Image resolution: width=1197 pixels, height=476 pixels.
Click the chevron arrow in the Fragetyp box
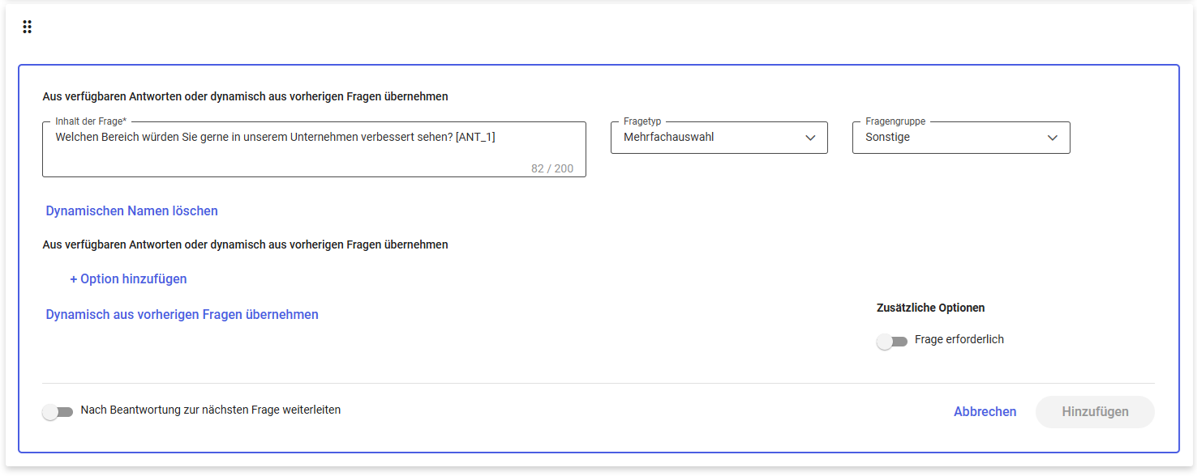point(810,138)
